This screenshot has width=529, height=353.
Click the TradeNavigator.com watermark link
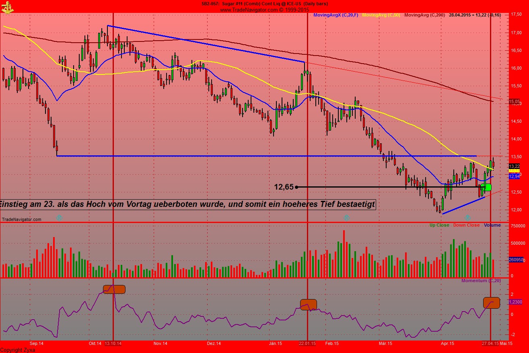coord(22,219)
